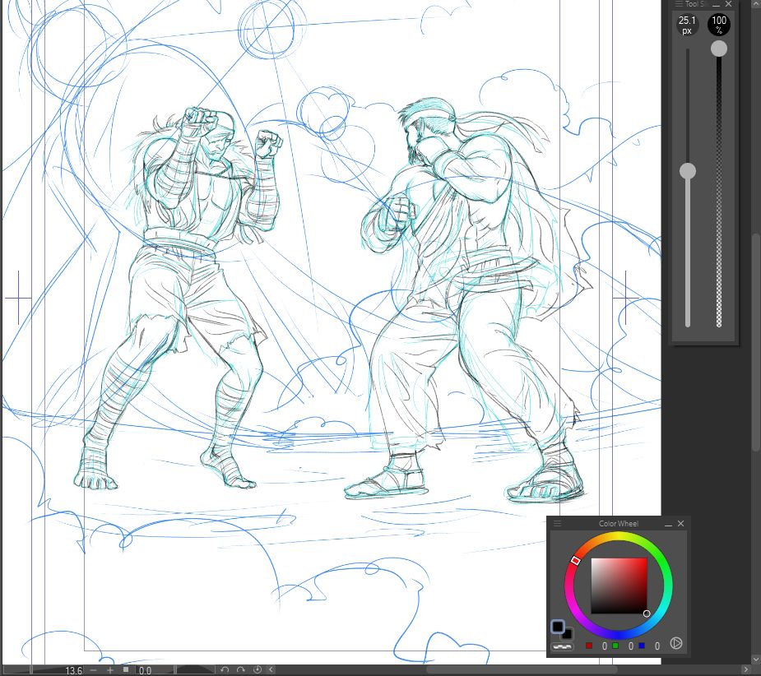
Task: Click the reset zoom square button
Action: [x=126, y=669]
